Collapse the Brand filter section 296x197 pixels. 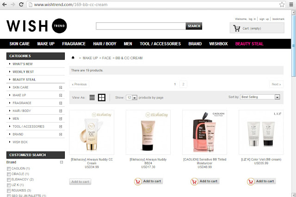point(62,162)
